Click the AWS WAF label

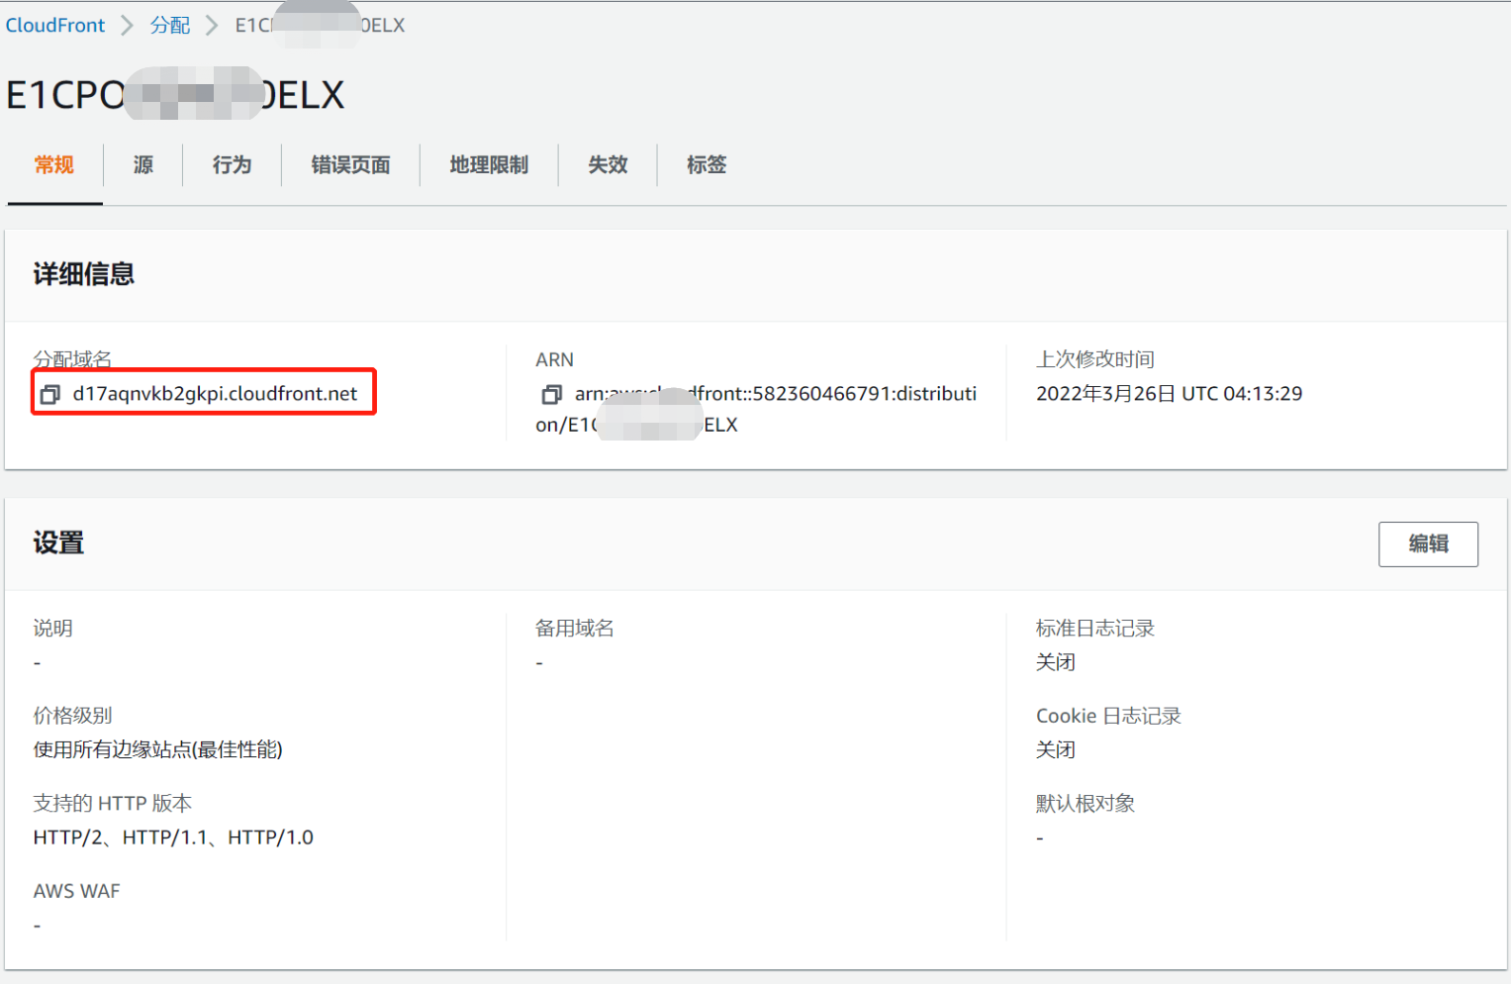(76, 891)
